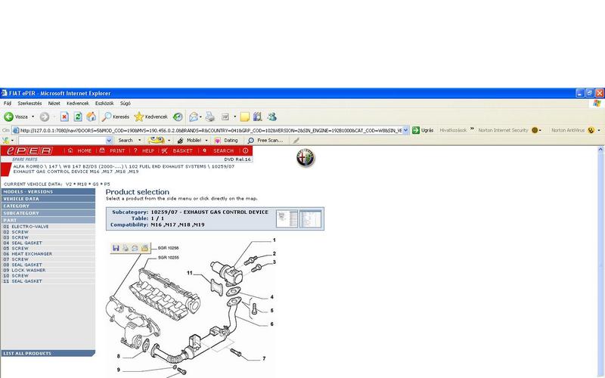Open the Mobile! toolbar dropdown arrow
Image resolution: width=605 pixels, height=378 pixels.
(206, 141)
